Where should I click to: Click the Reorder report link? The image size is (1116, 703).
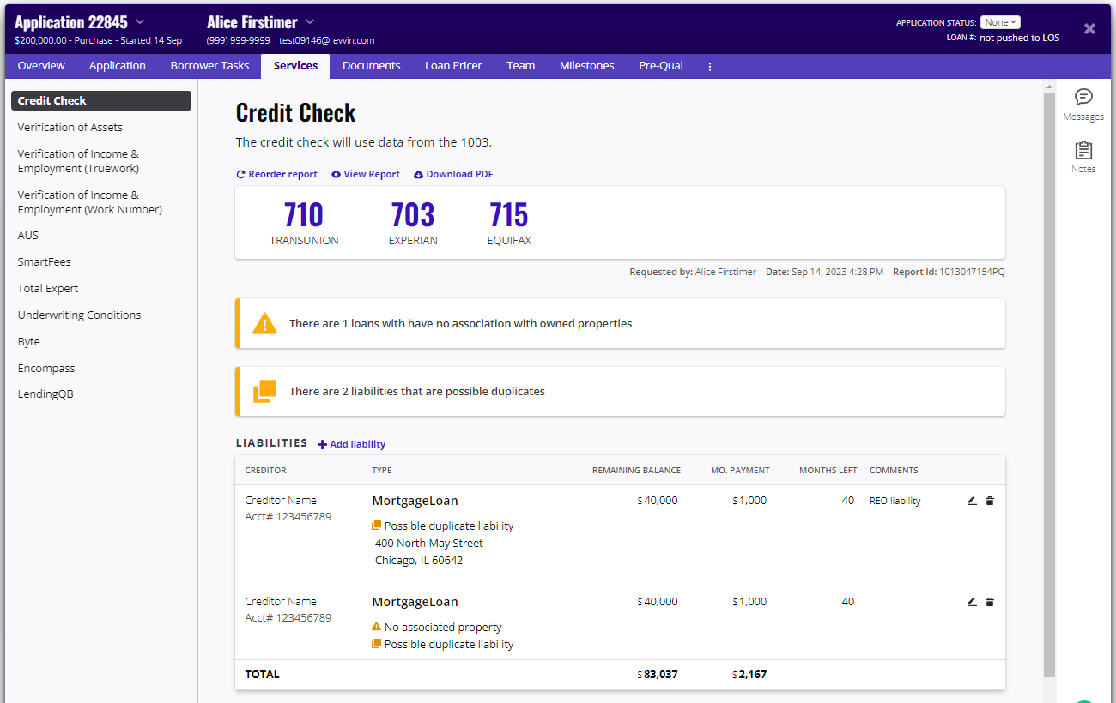point(276,174)
